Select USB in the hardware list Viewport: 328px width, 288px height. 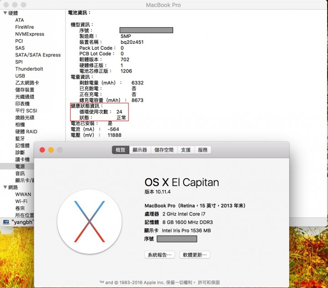(x=20, y=76)
